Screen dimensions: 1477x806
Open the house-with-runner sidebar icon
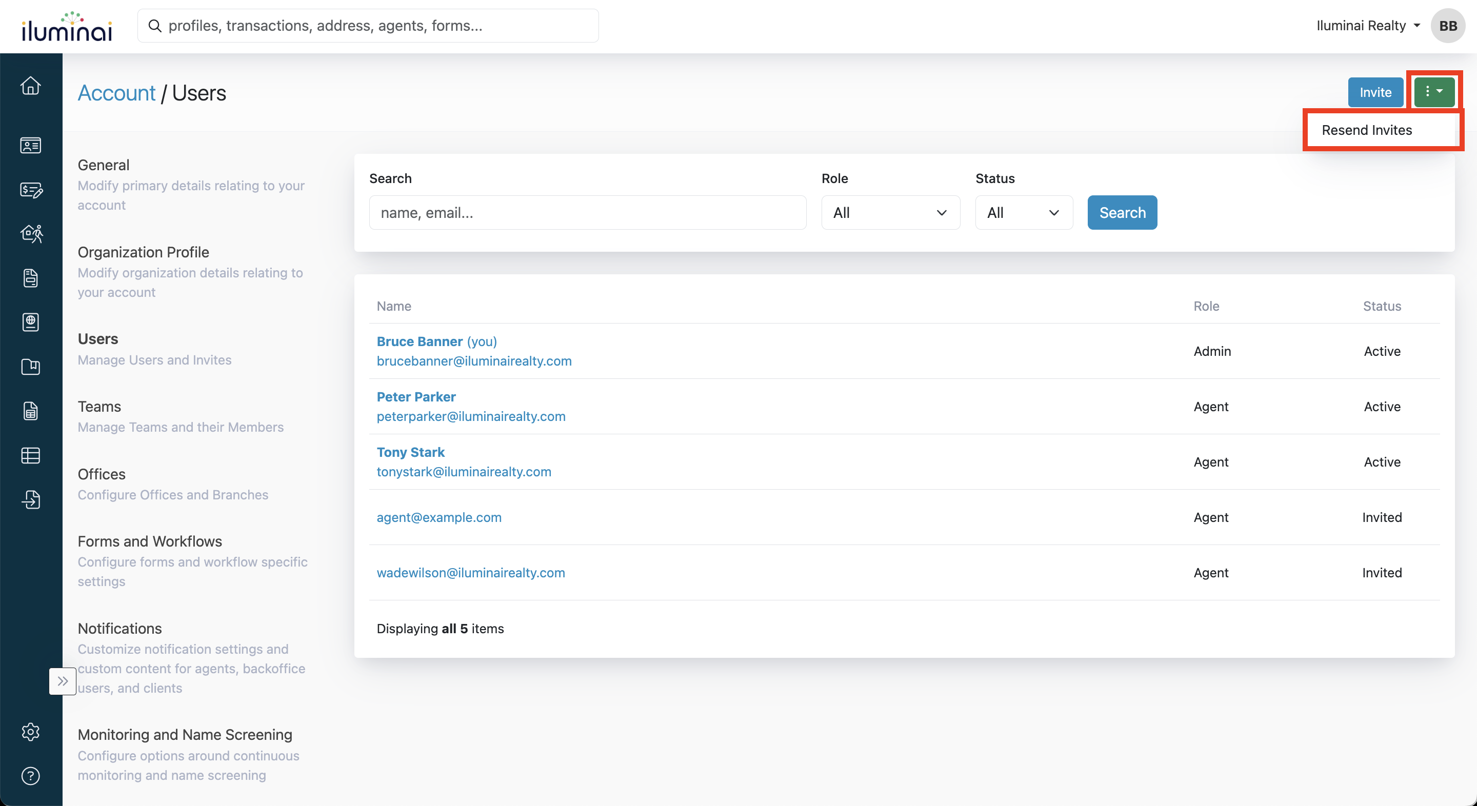tap(31, 233)
